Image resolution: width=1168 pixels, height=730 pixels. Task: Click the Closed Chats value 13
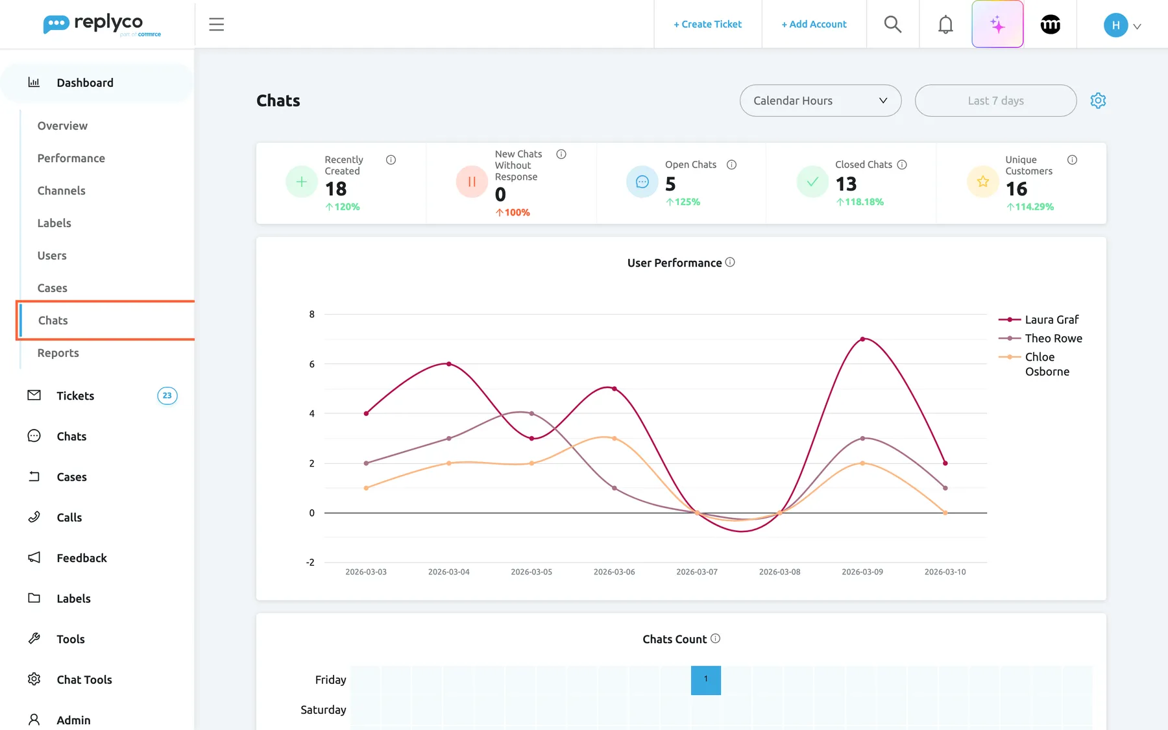(846, 184)
